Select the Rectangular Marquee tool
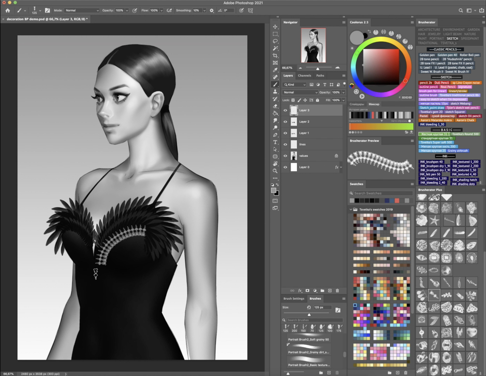The height and width of the screenshot is (376, 486). [275, 34]
